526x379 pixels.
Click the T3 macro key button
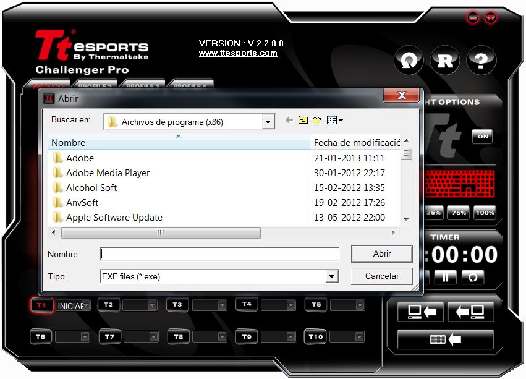click(177, 304)
